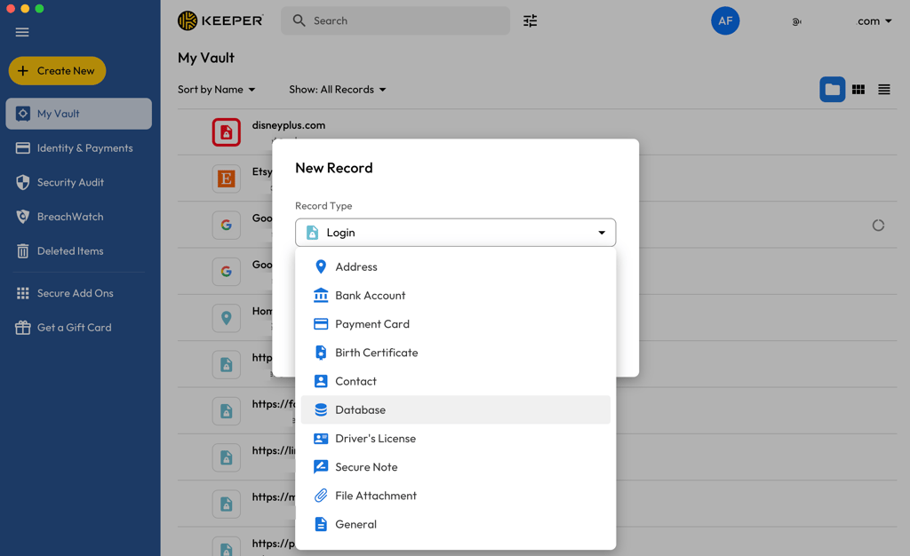
Task: Click the BreachWatch shield icon
Action: (22, 216)
